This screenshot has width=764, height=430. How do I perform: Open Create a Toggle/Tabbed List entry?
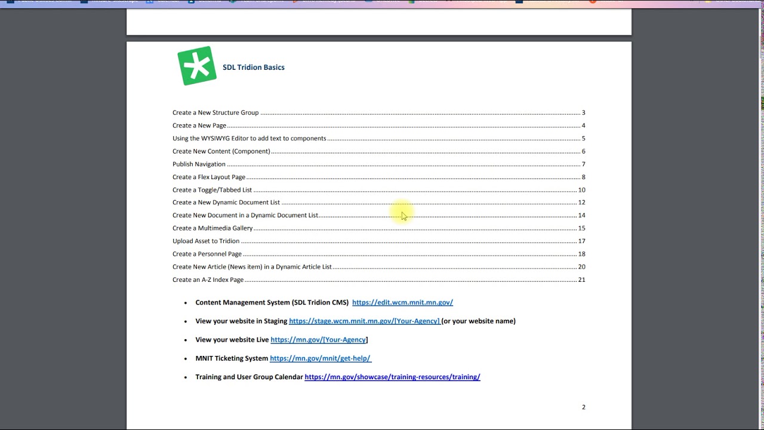point(378,190)
